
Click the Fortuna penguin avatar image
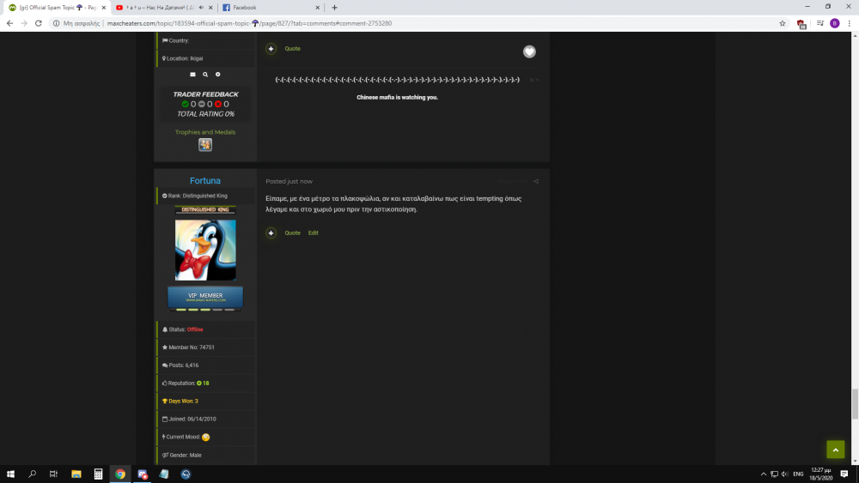(x=205, y=250)
